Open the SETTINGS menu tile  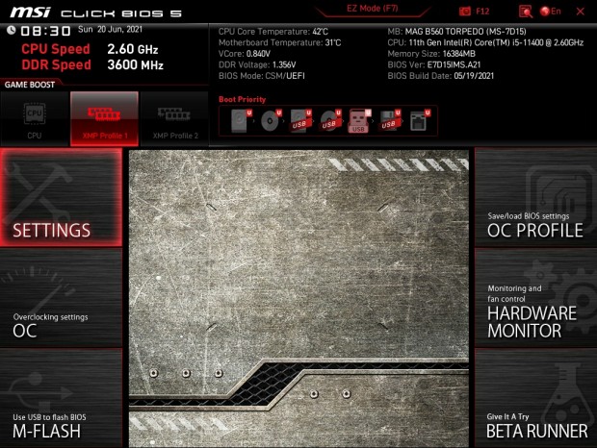click(61, 197)
